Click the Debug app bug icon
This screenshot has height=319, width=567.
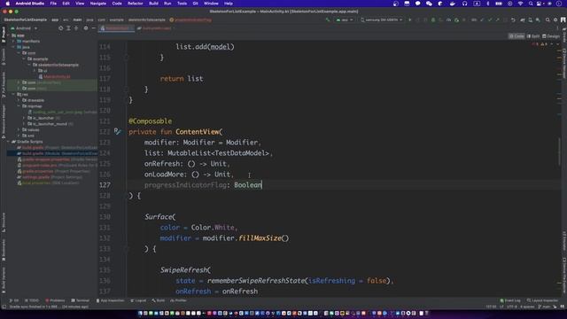pyautogui.click(x=433, y=19)
